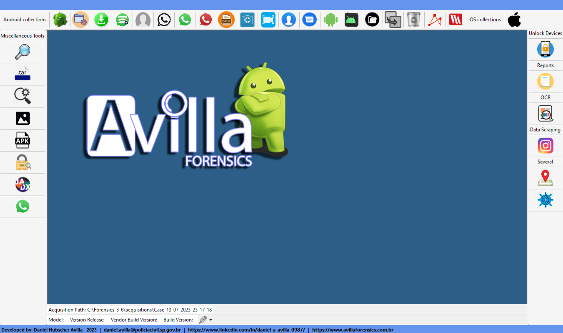
Task: Click the Android collections label
Action: coord(25,19)
